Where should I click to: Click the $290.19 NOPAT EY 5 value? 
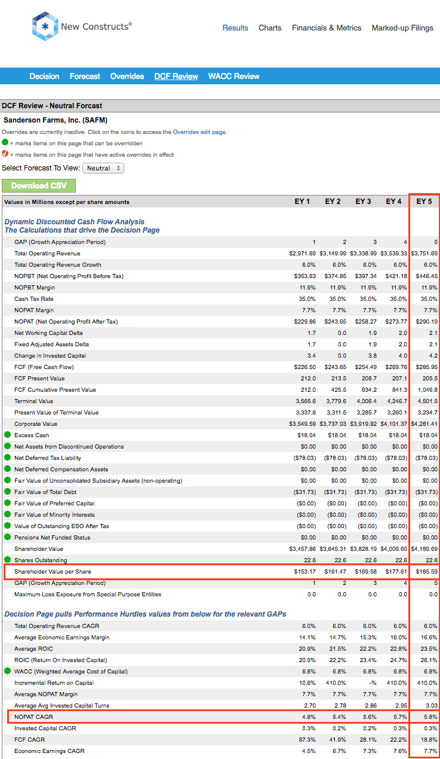[426, 322]
